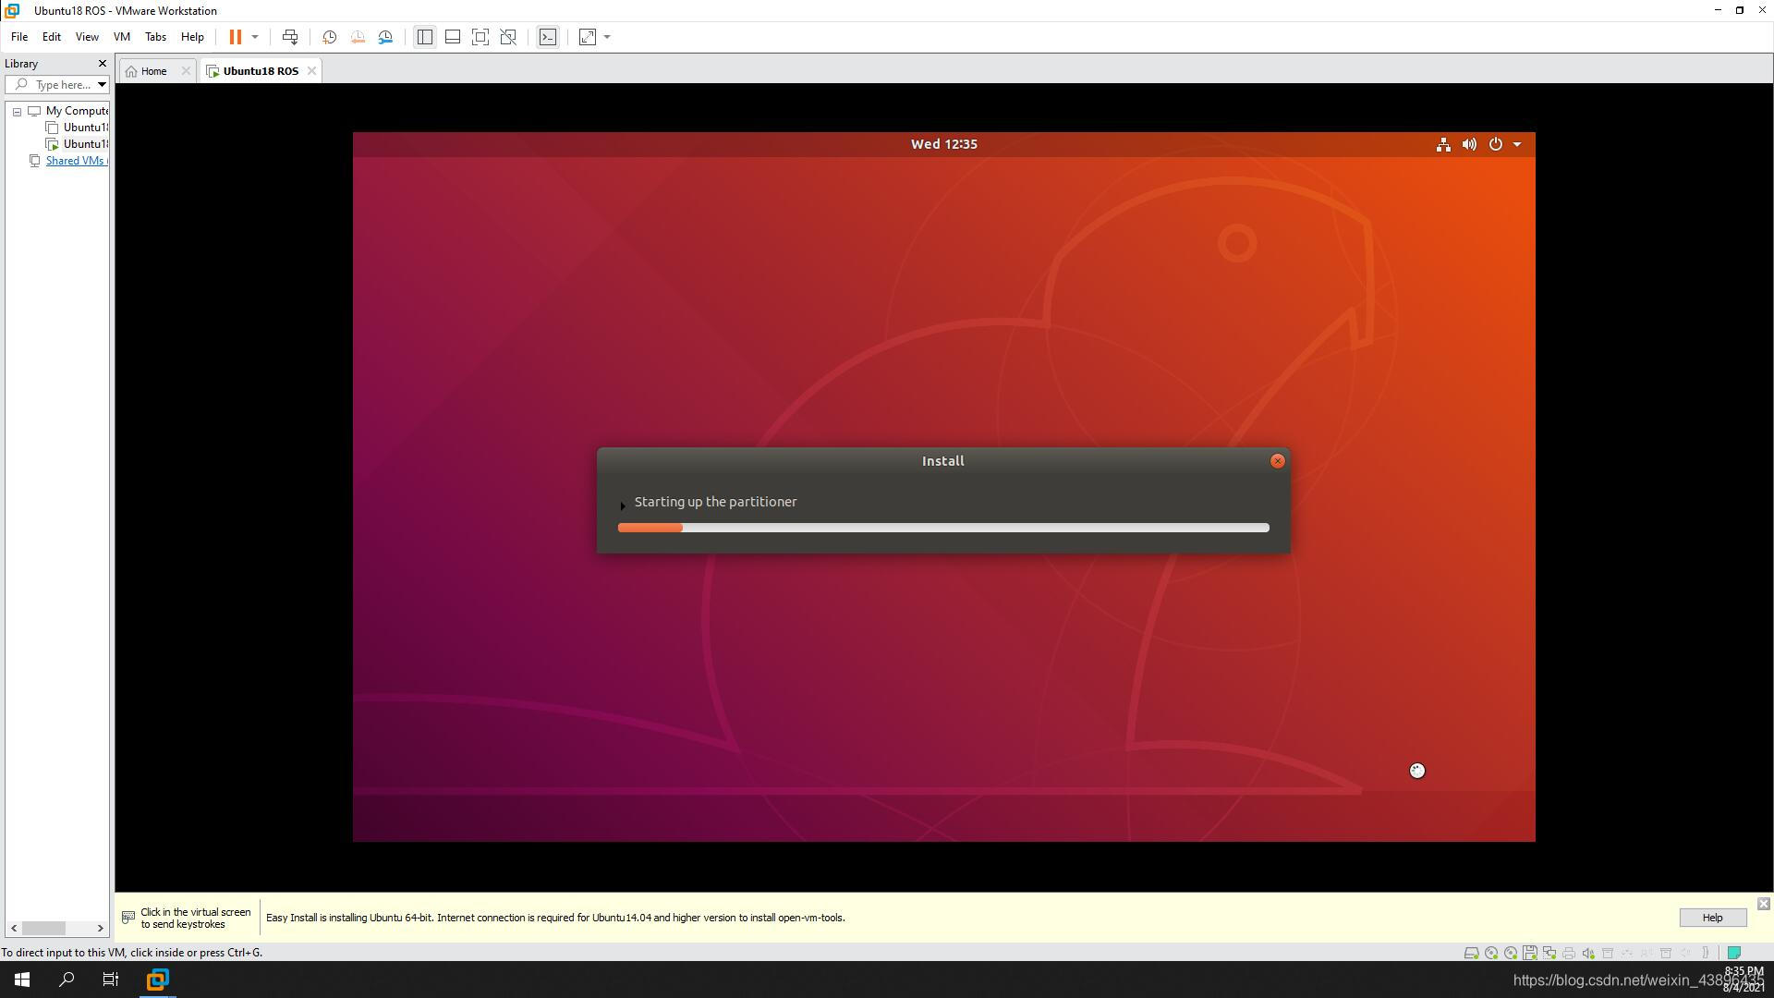Image resolution: width=1774 pixels, height=998 pixels.
Task: Open the Windows Start menu
Action: point(22,980)
